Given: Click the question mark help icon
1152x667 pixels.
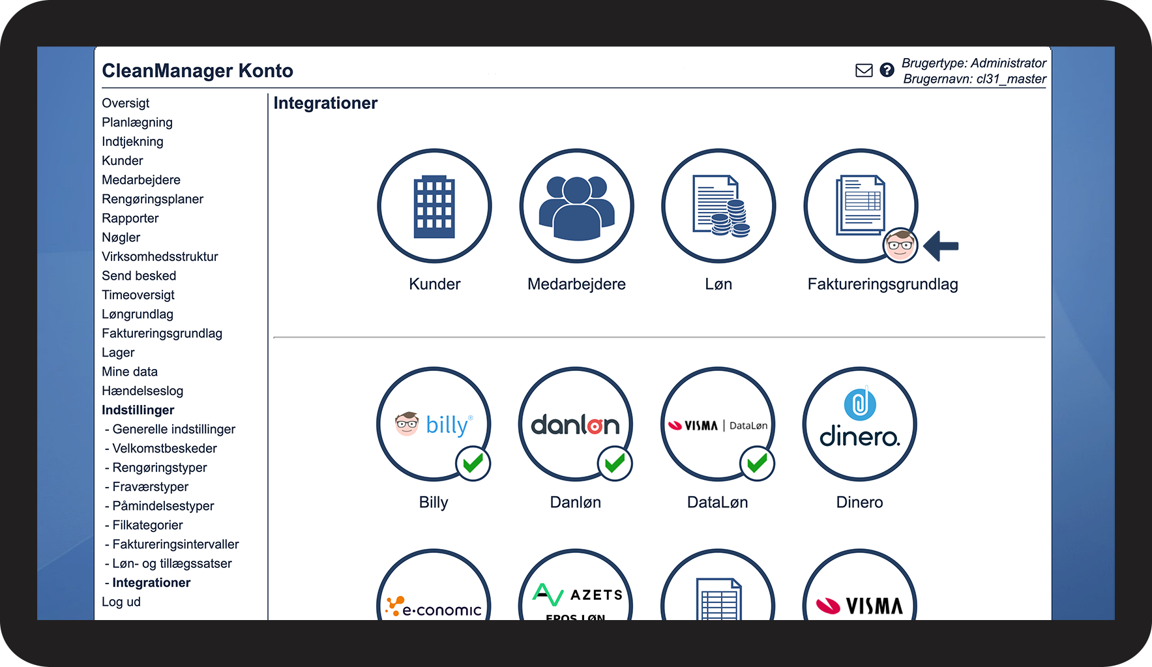Looking at the screenshot, I should point(887,70).
